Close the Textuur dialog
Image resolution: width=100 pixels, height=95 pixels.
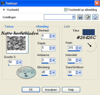[97, 3]
